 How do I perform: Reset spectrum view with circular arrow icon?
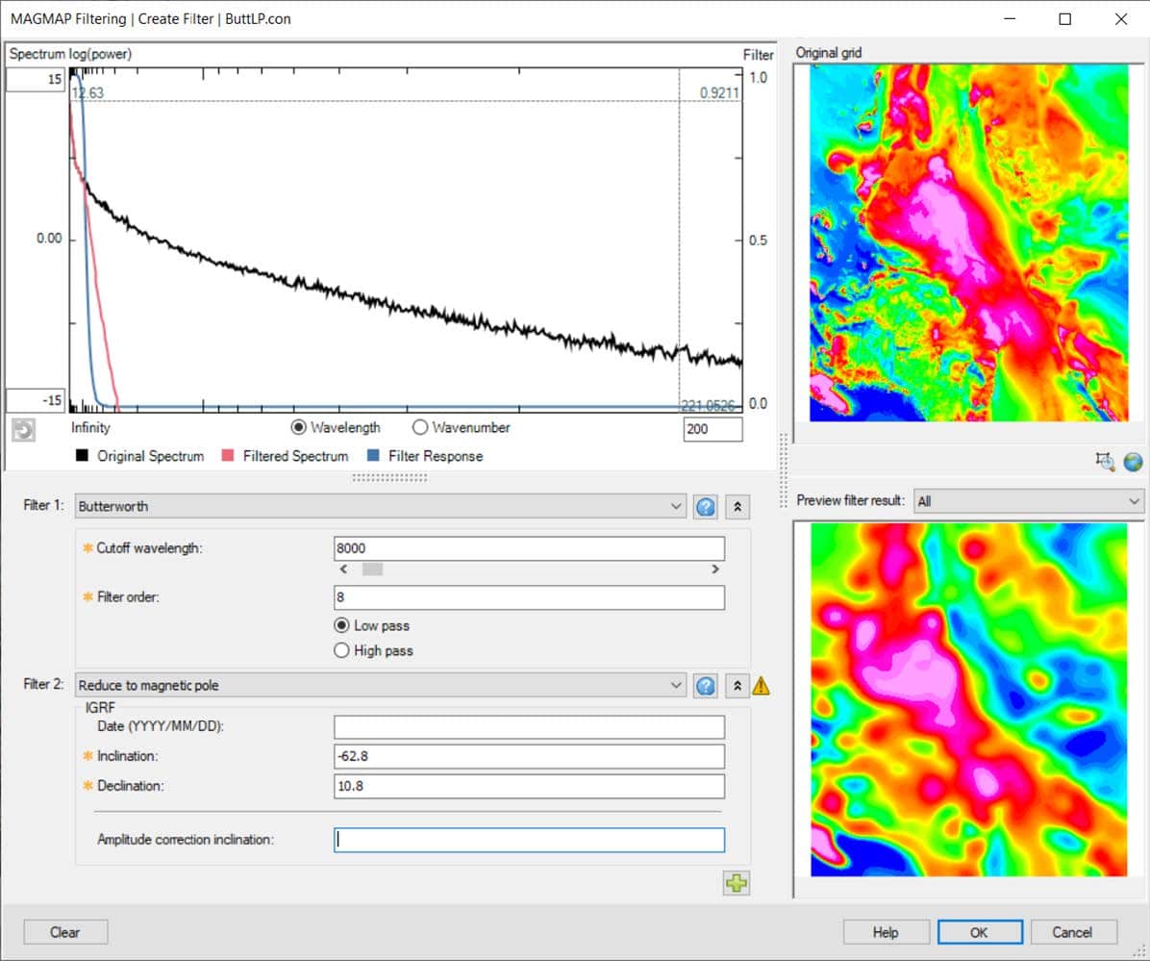point(24,431)
